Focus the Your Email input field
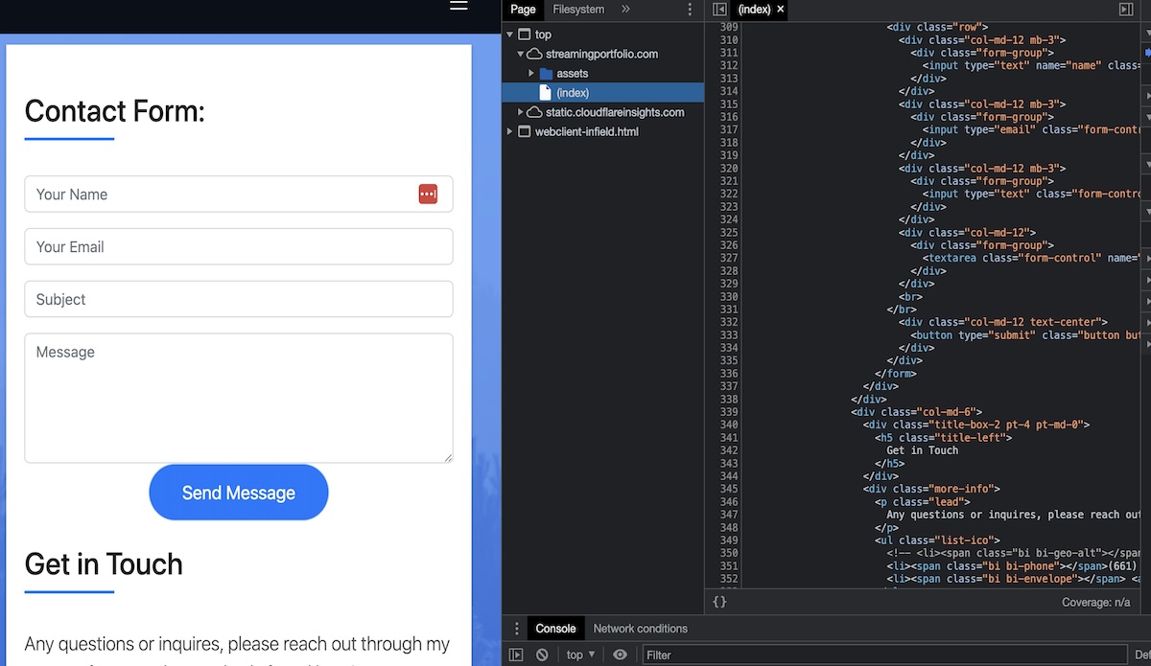Screen dimensions: 1151x666 (238, 246)
